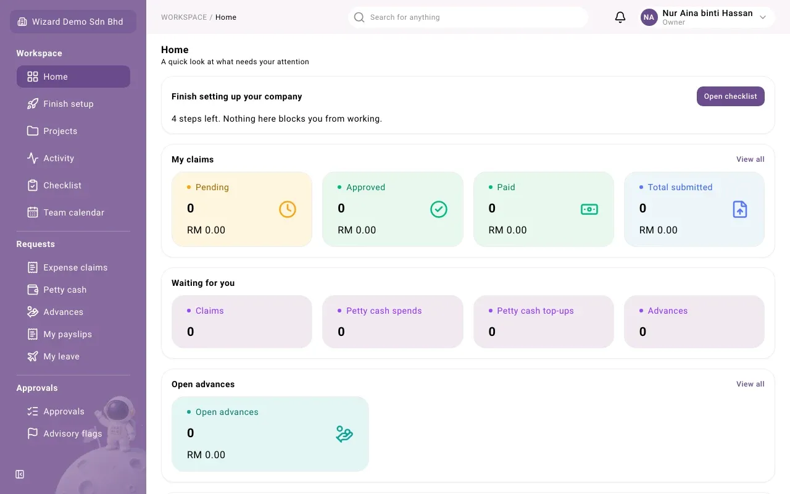
Task: Click the Home grid icon in sidebar
Action: click(x=33, y=77)
